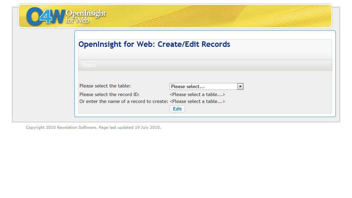
Task: Click the dropdown arrow of the table selector
Action: pos(240,86)
